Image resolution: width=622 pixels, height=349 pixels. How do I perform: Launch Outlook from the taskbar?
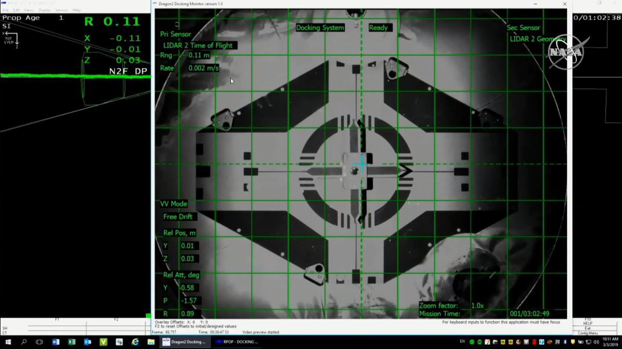click(88, 342)
